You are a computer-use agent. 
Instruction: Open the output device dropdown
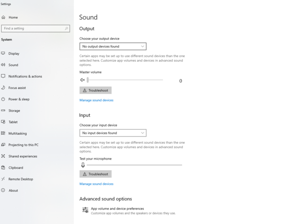113,46
